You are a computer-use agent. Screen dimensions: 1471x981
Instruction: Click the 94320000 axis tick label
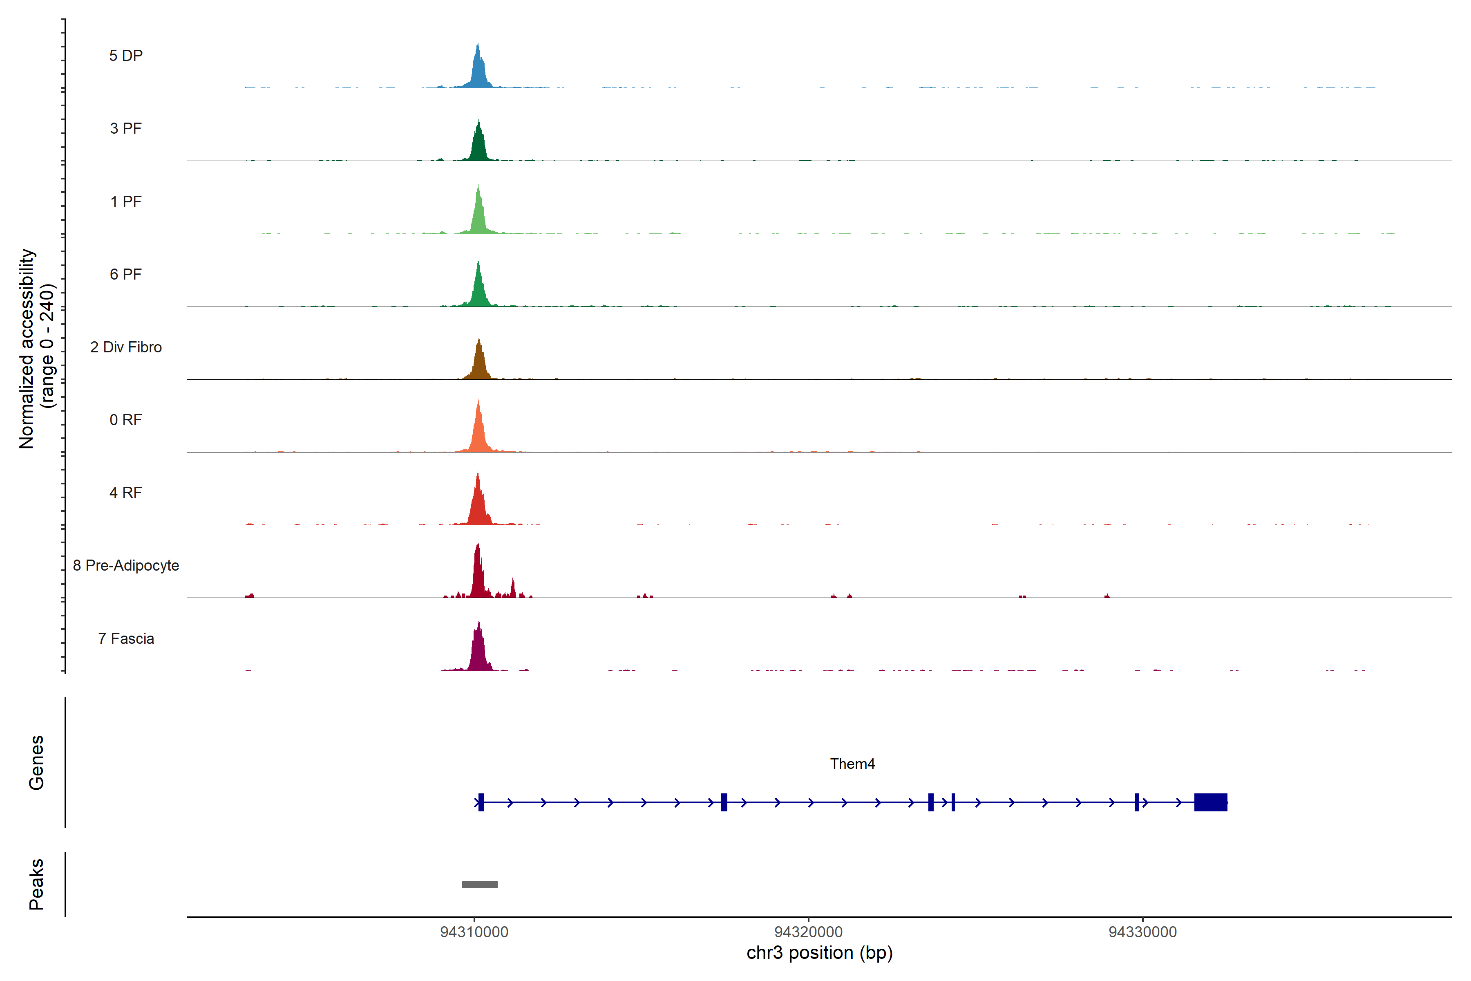tap(808, 932)
